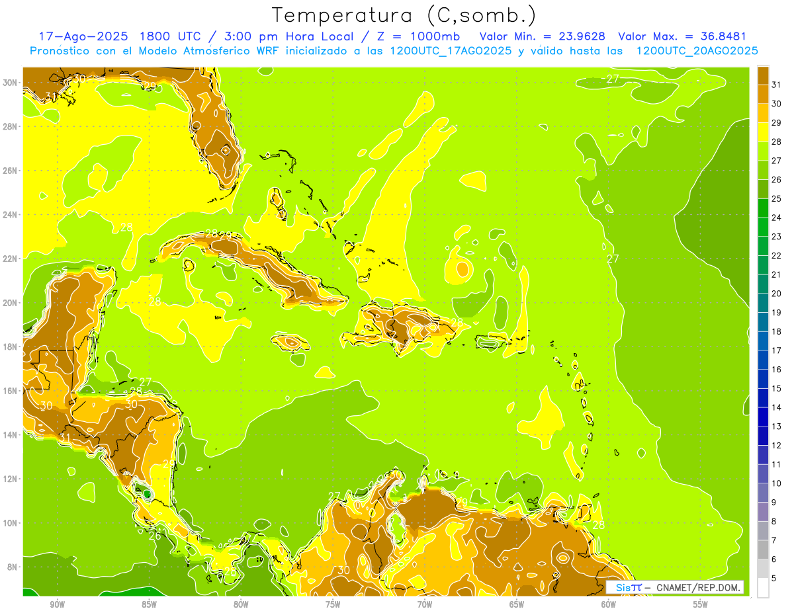Click the longitude label 65W
Viewport: 794px width, 613px height.
click(x=517, y=604)
